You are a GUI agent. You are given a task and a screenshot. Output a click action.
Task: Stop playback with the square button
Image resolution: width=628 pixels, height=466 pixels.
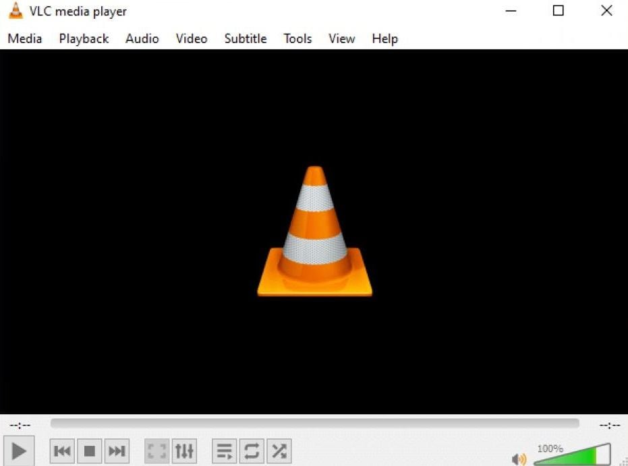[x=89, y=451]
